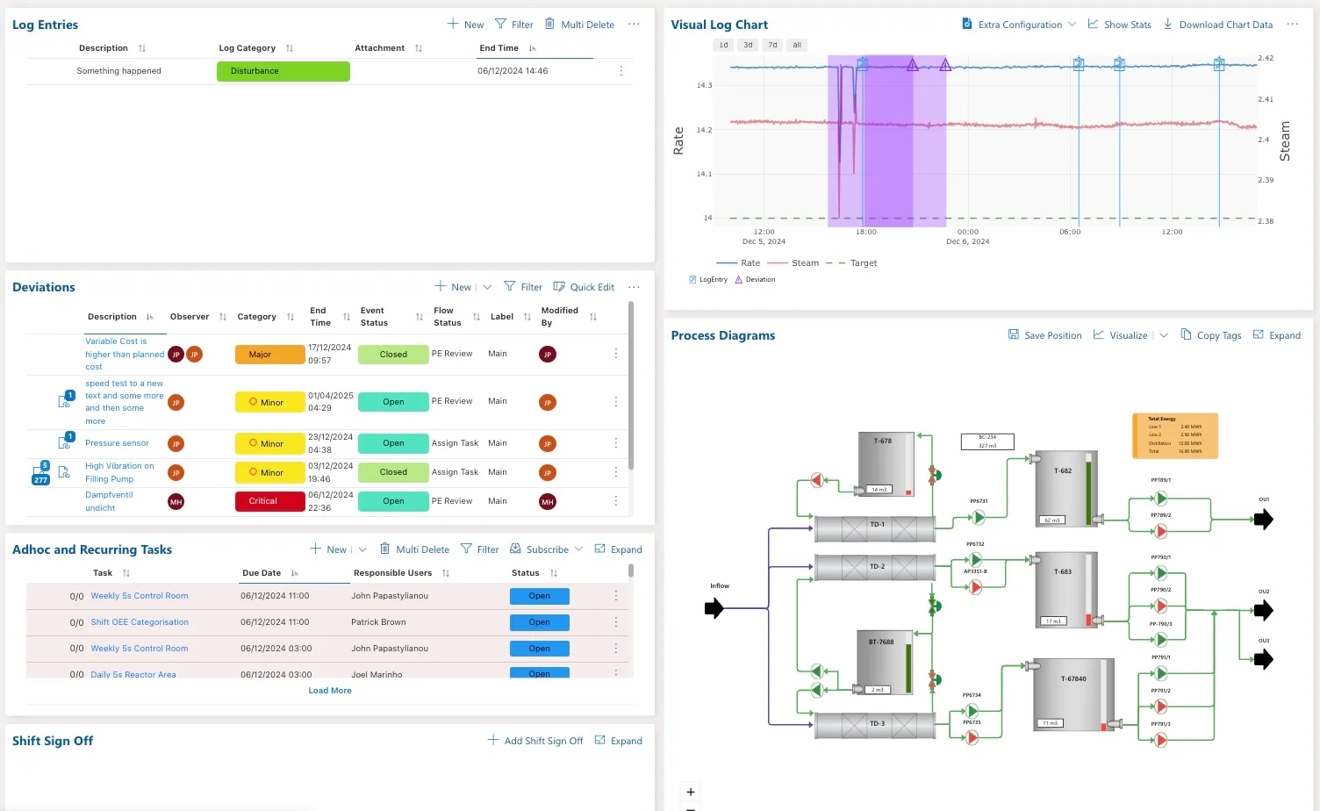The width and height of the screenshot is (1320, 811).
Task: Open the Tasks Filter
Action: (480, 549)
